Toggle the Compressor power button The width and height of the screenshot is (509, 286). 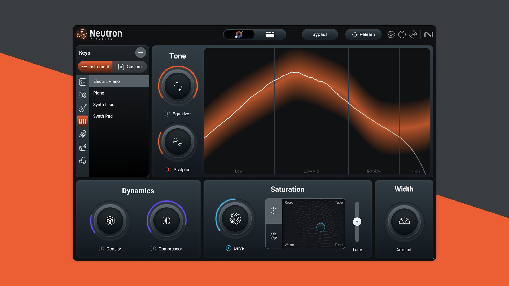pos(153,248)
